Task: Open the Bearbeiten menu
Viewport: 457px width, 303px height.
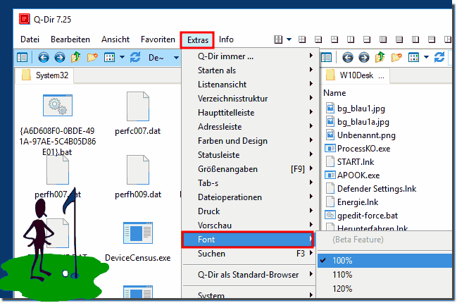Action: point(70,39)
